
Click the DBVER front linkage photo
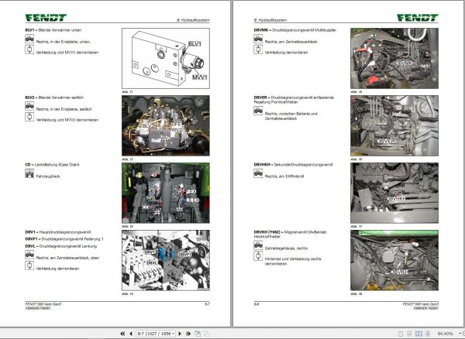(394, 125)
